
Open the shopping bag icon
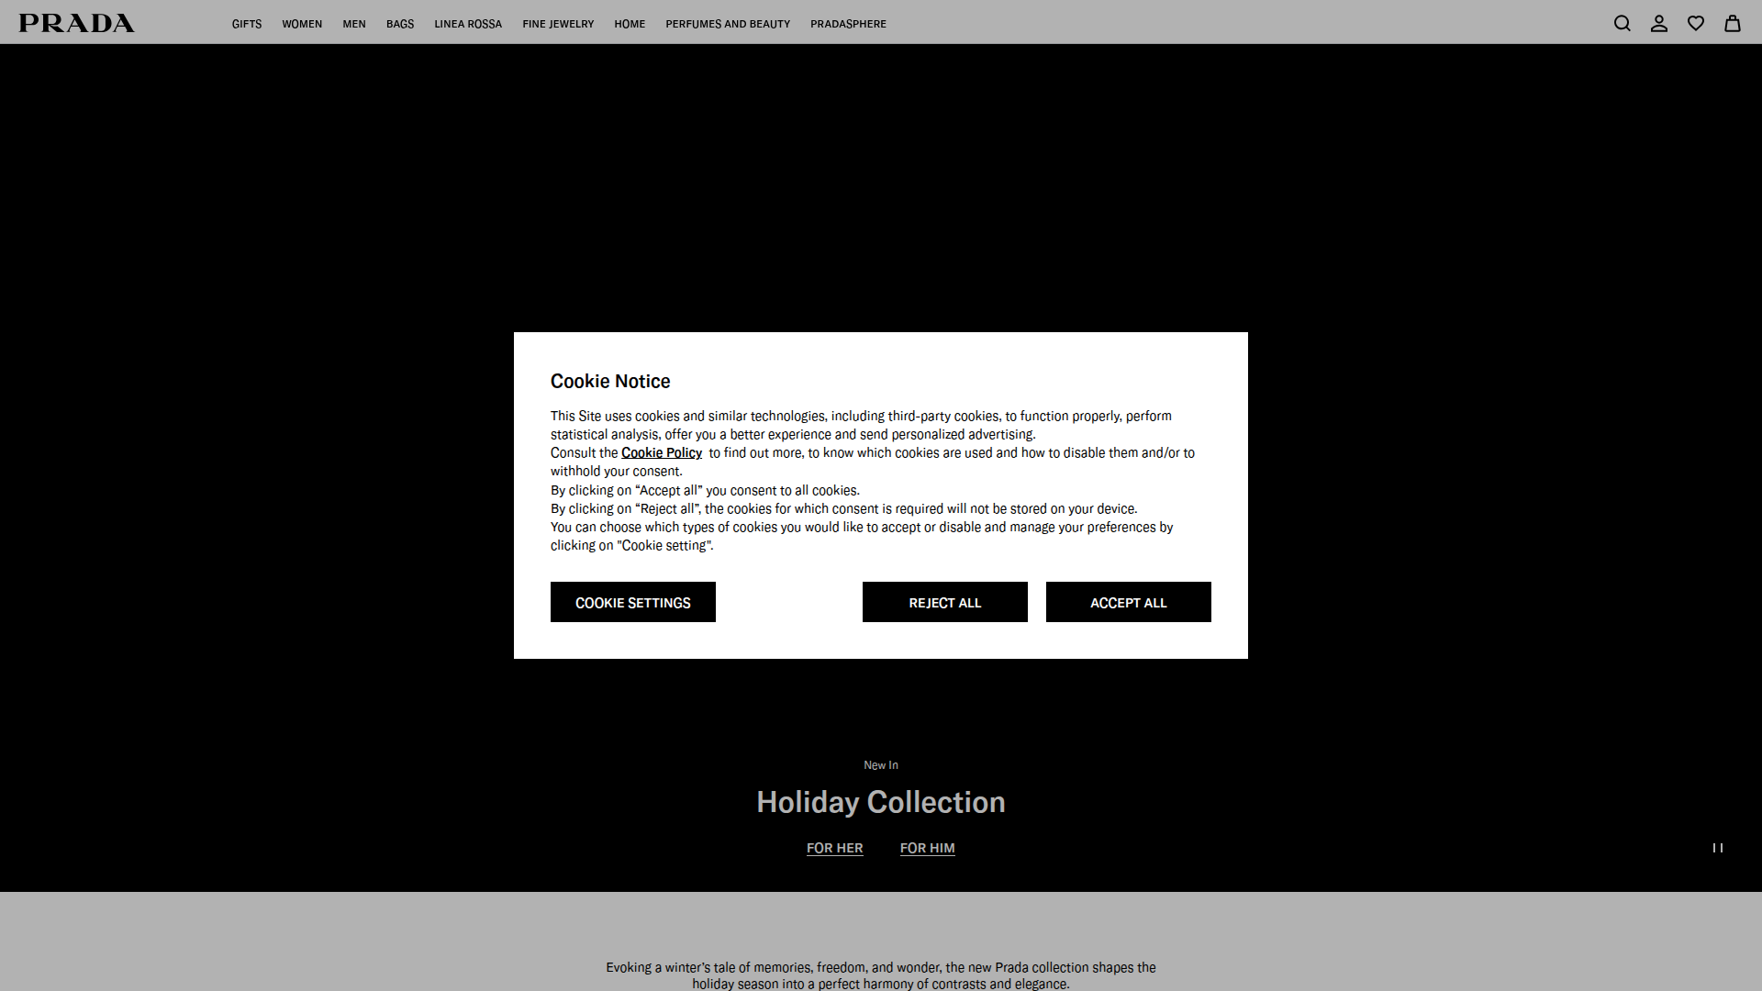pos(1733,23)
